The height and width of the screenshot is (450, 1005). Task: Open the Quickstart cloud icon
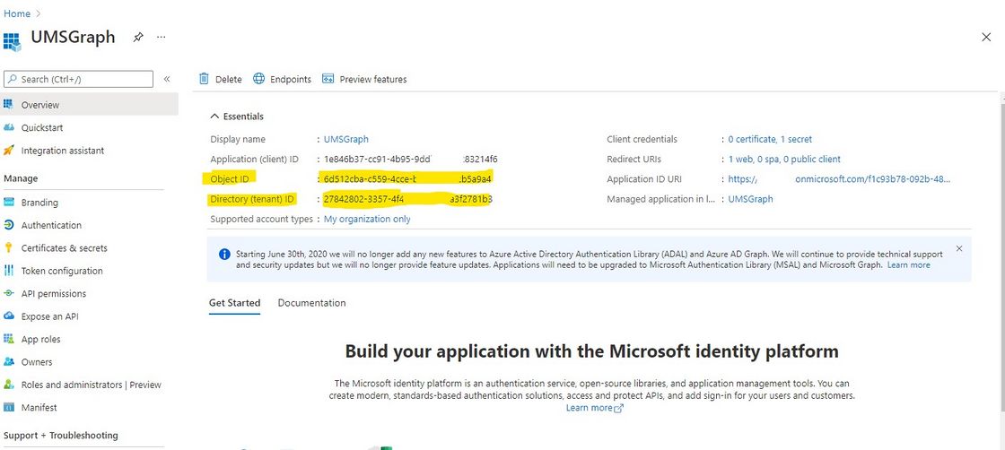(9, 127)
